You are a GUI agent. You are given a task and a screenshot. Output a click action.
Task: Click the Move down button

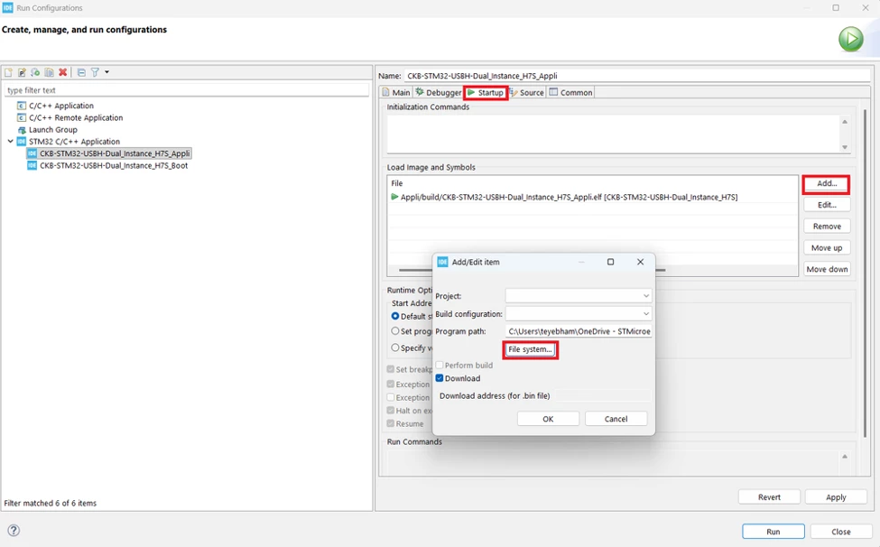pyautogui.click(x=827, y=269)
